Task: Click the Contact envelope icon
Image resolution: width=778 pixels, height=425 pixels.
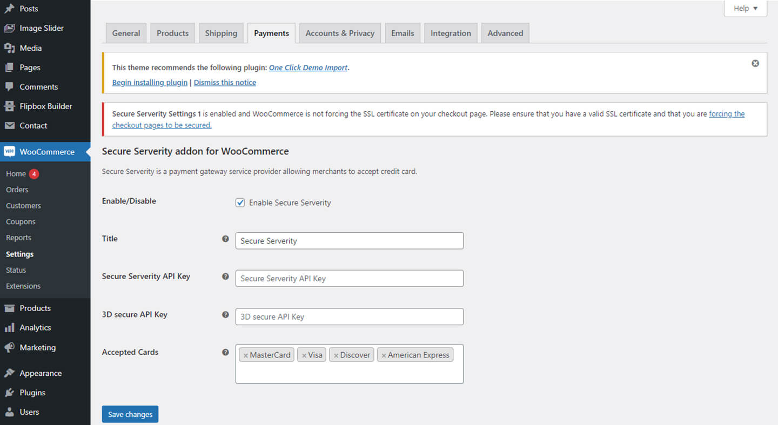Action: (x=9, y=126)
